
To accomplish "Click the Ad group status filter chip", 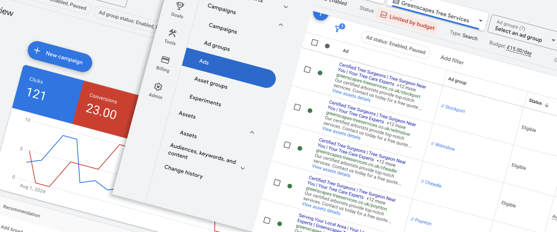I will point(127,19).
